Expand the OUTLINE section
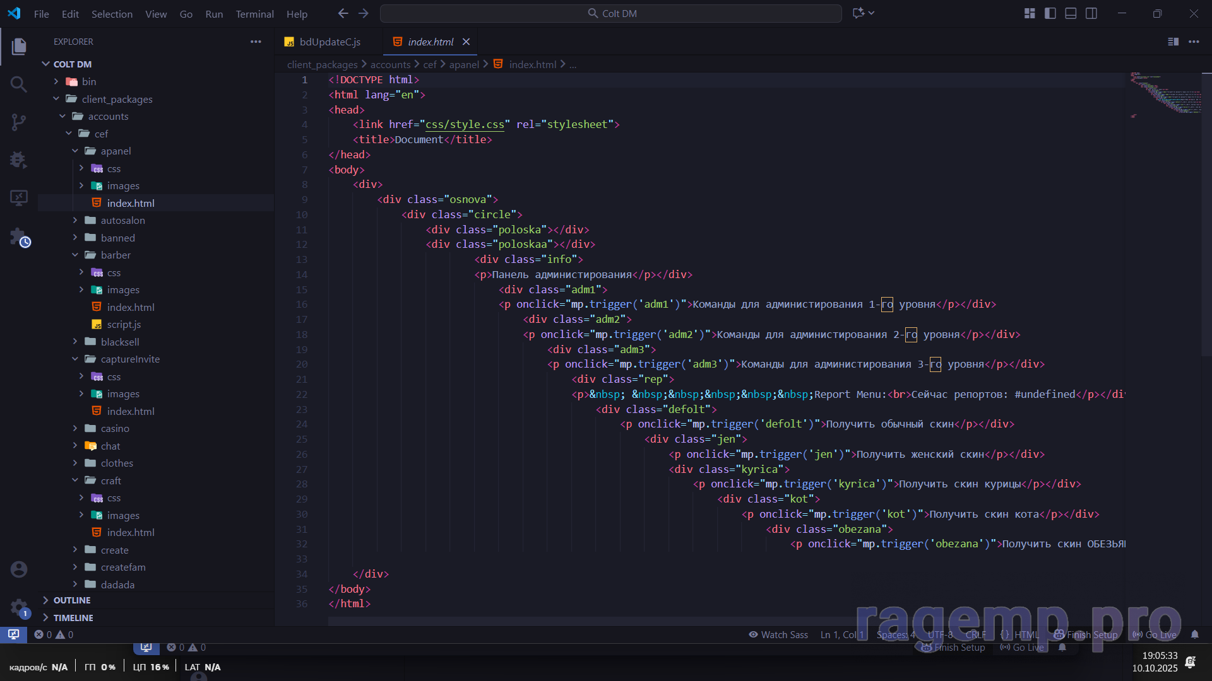 point(72,600)
